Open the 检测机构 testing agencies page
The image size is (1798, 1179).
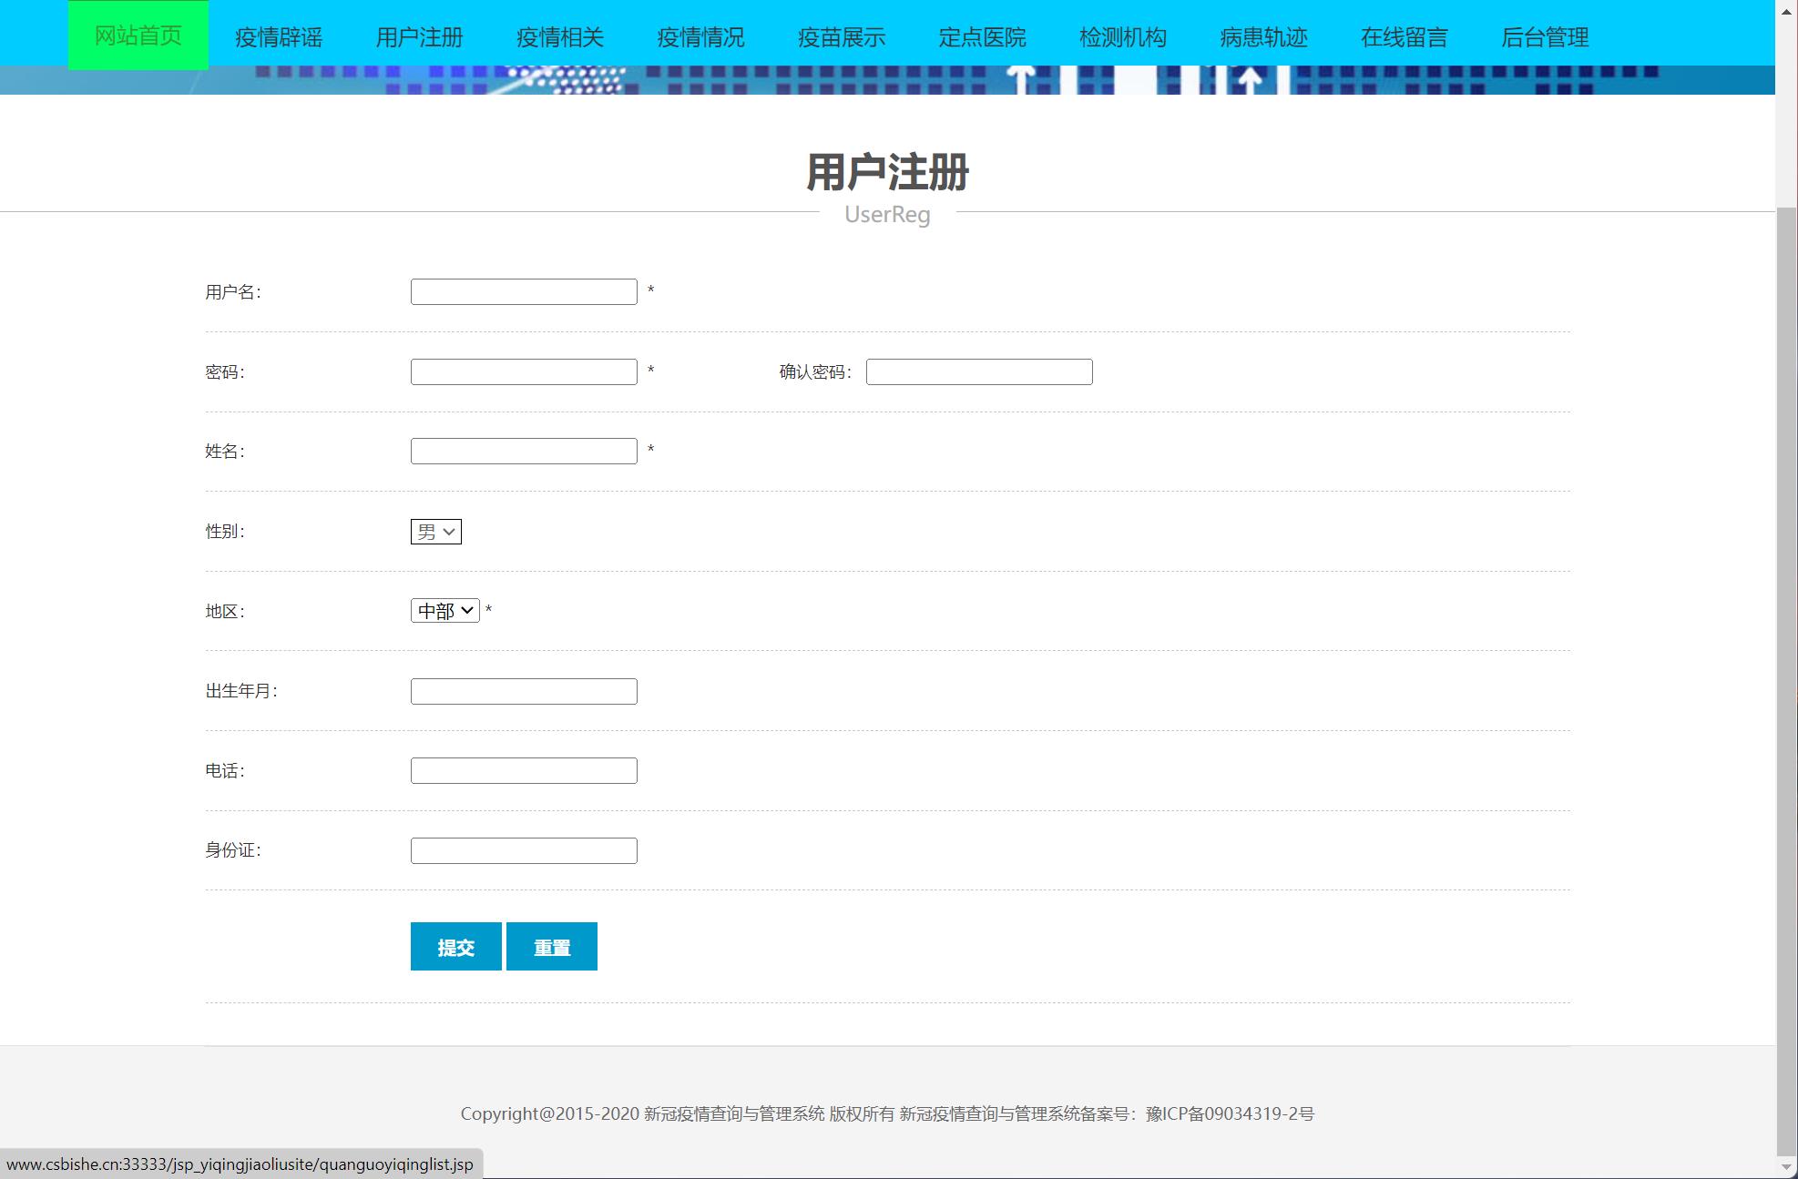coord(1122,37)
